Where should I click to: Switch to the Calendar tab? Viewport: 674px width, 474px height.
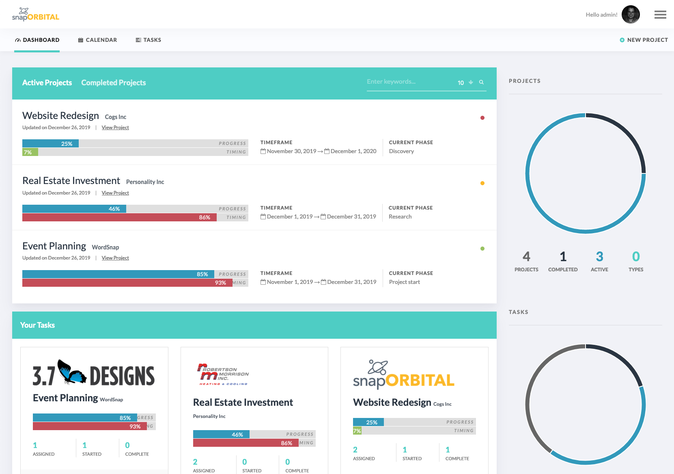(97, 40)
